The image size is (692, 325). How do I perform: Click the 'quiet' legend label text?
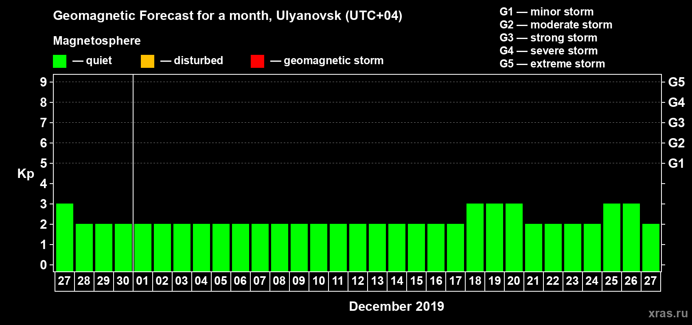click(x=99, y=61)
